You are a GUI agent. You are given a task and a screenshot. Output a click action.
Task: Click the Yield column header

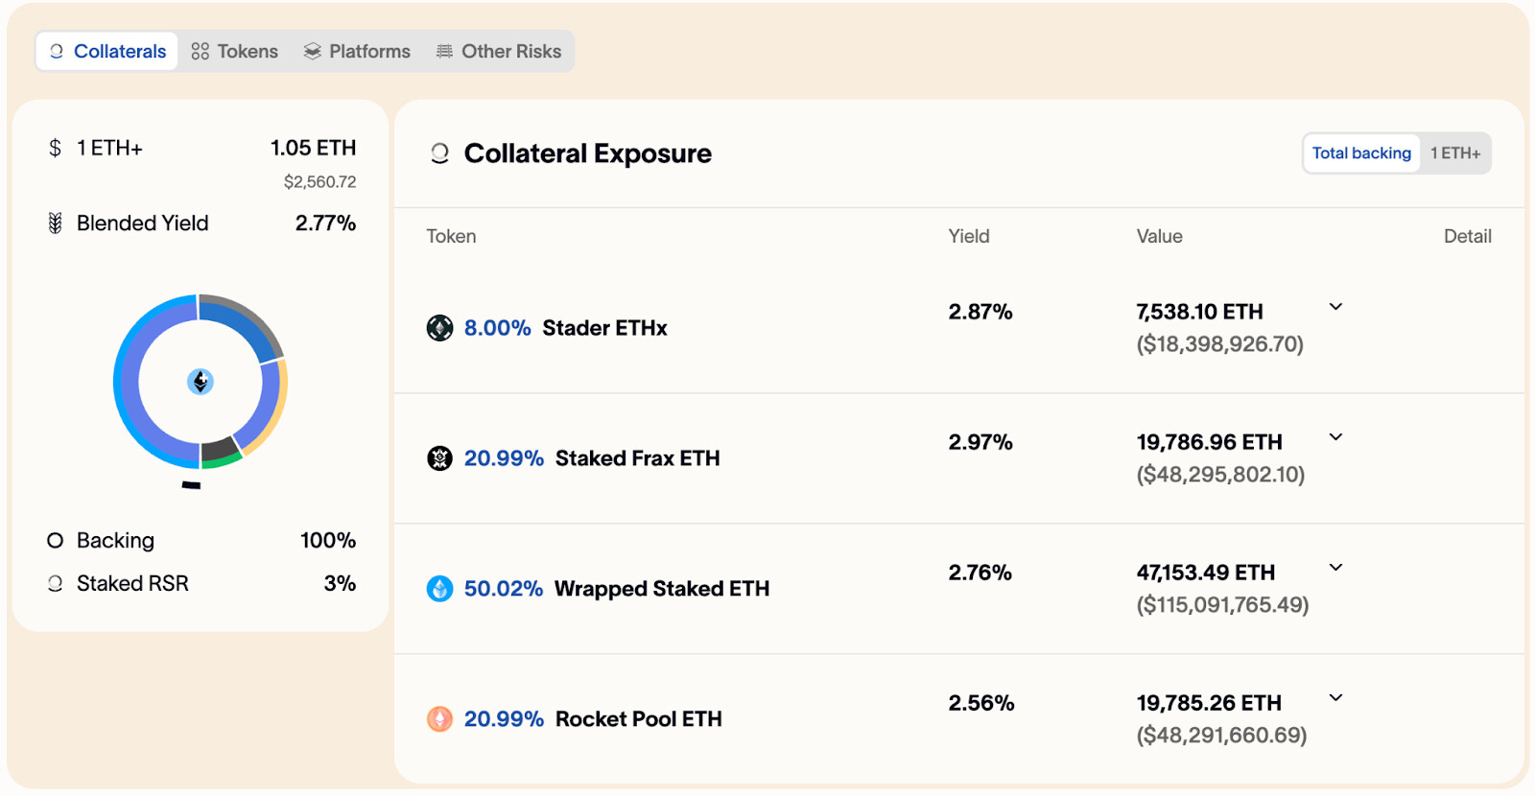coord(968,236)
